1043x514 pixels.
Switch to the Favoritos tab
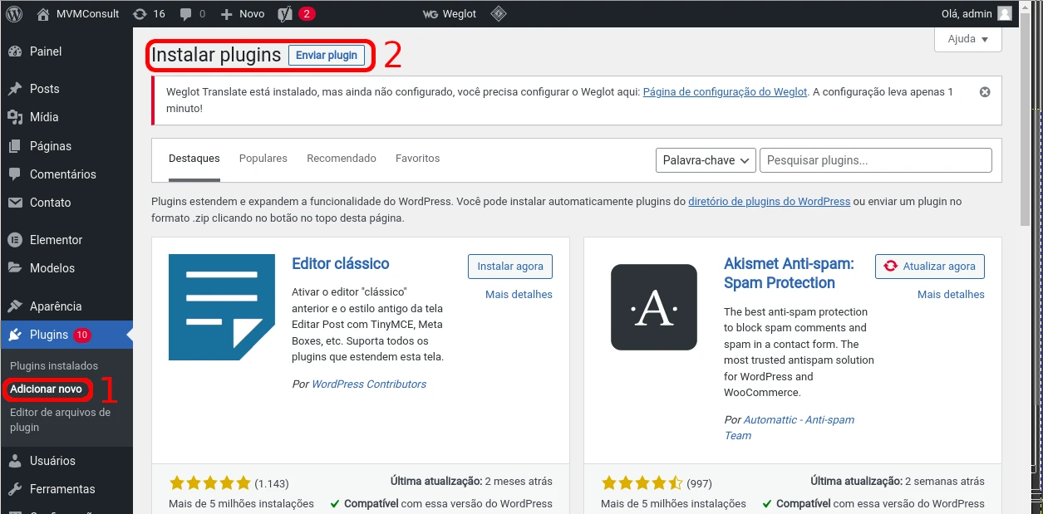click(417, 159)
